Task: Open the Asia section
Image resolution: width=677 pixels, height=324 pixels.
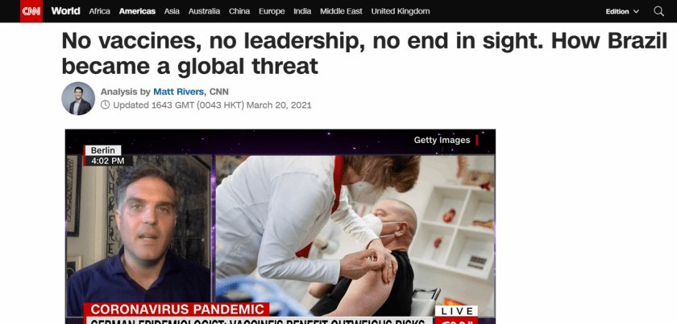Action: 172,11
